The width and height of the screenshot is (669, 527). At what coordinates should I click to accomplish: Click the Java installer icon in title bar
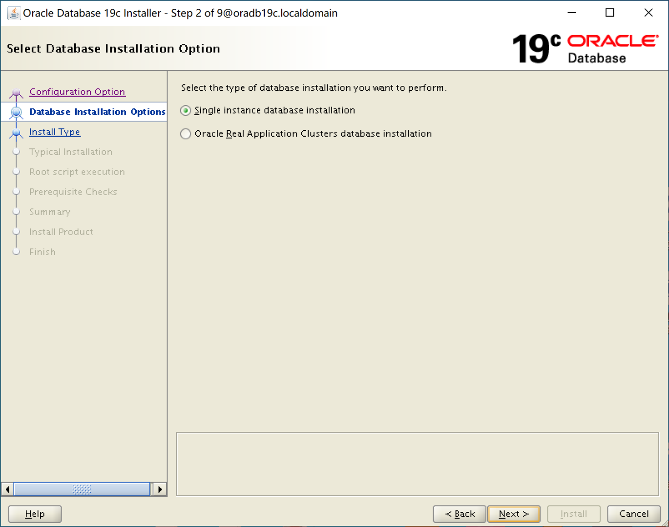click(14, 13)
